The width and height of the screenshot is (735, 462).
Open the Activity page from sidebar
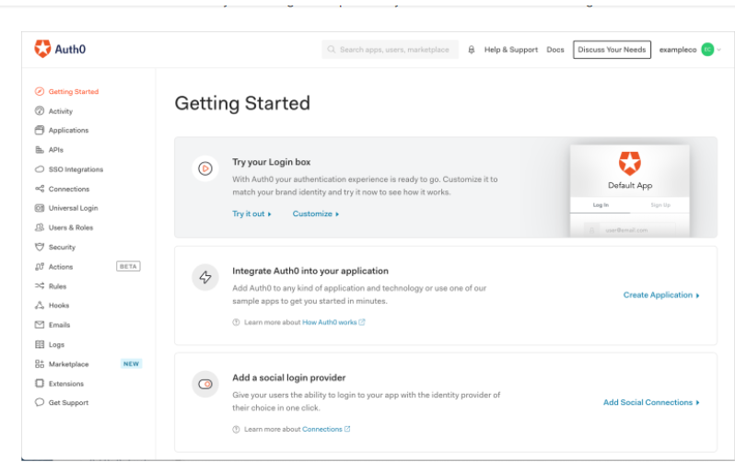click(x=61, y=111)
